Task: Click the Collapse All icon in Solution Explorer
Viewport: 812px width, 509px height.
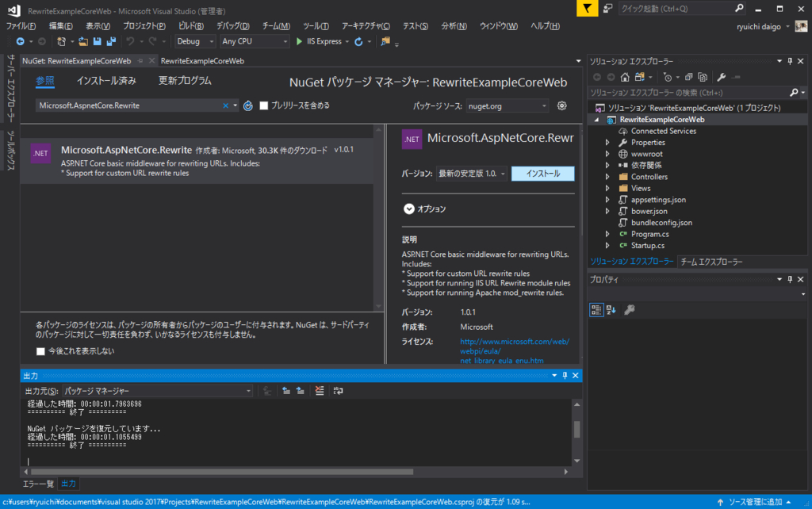Action: [689, 77]
